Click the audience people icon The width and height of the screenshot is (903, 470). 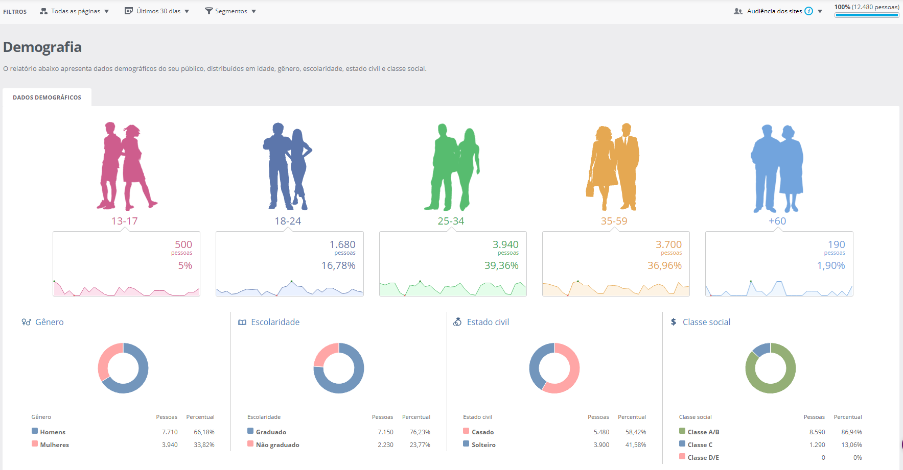coord(738,11)
